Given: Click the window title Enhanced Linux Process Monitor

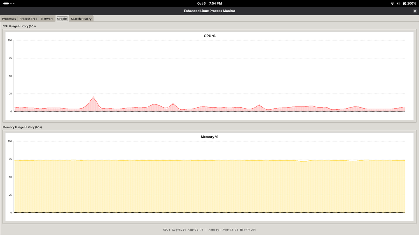Looking at the screenshot, I should [209, 11].
